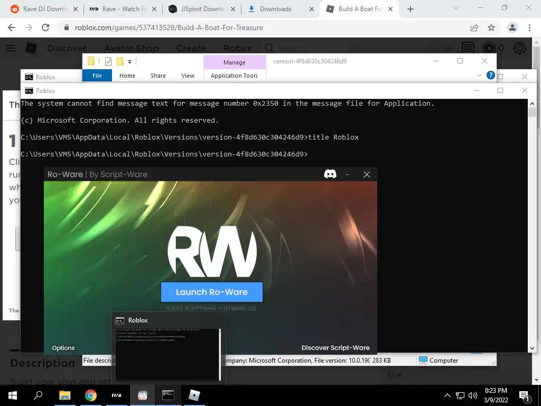Open Ro-Ware Options

coord(63,348)
